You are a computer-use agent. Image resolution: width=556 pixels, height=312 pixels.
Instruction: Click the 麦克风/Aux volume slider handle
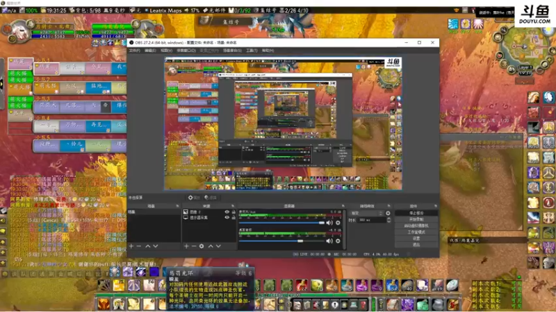click(x=322, y=223)
